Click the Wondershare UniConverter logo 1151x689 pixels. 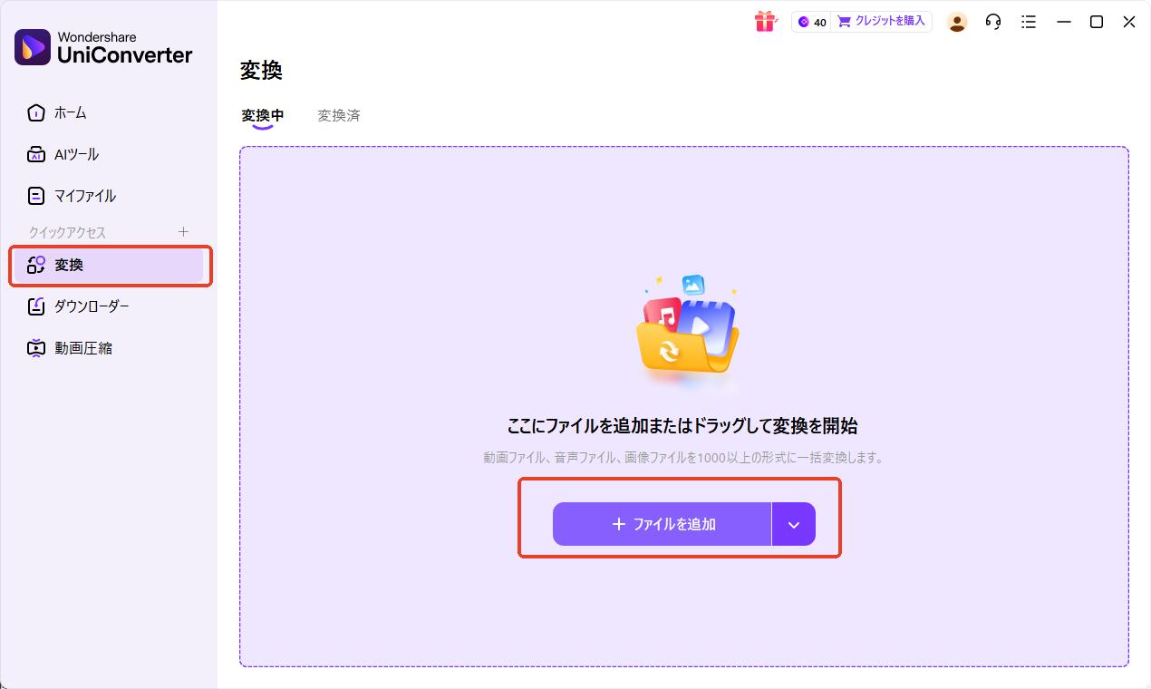[x=98, y=46]
